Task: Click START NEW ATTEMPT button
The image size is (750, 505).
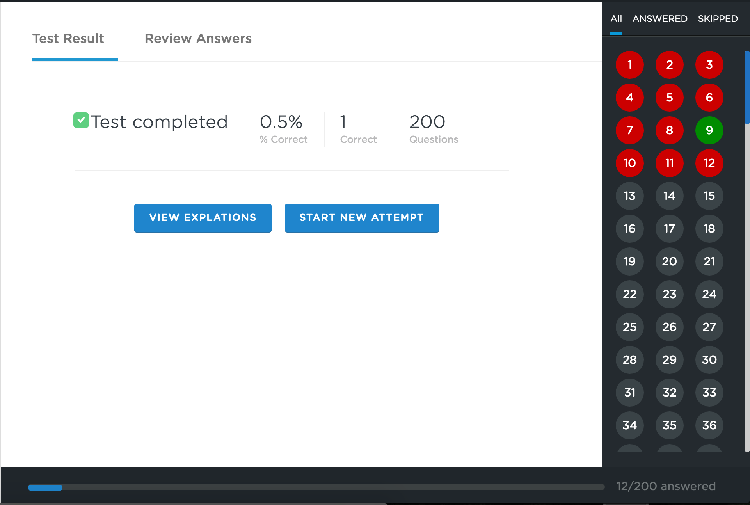Action: pyautogui.click(x=362, y=218)
